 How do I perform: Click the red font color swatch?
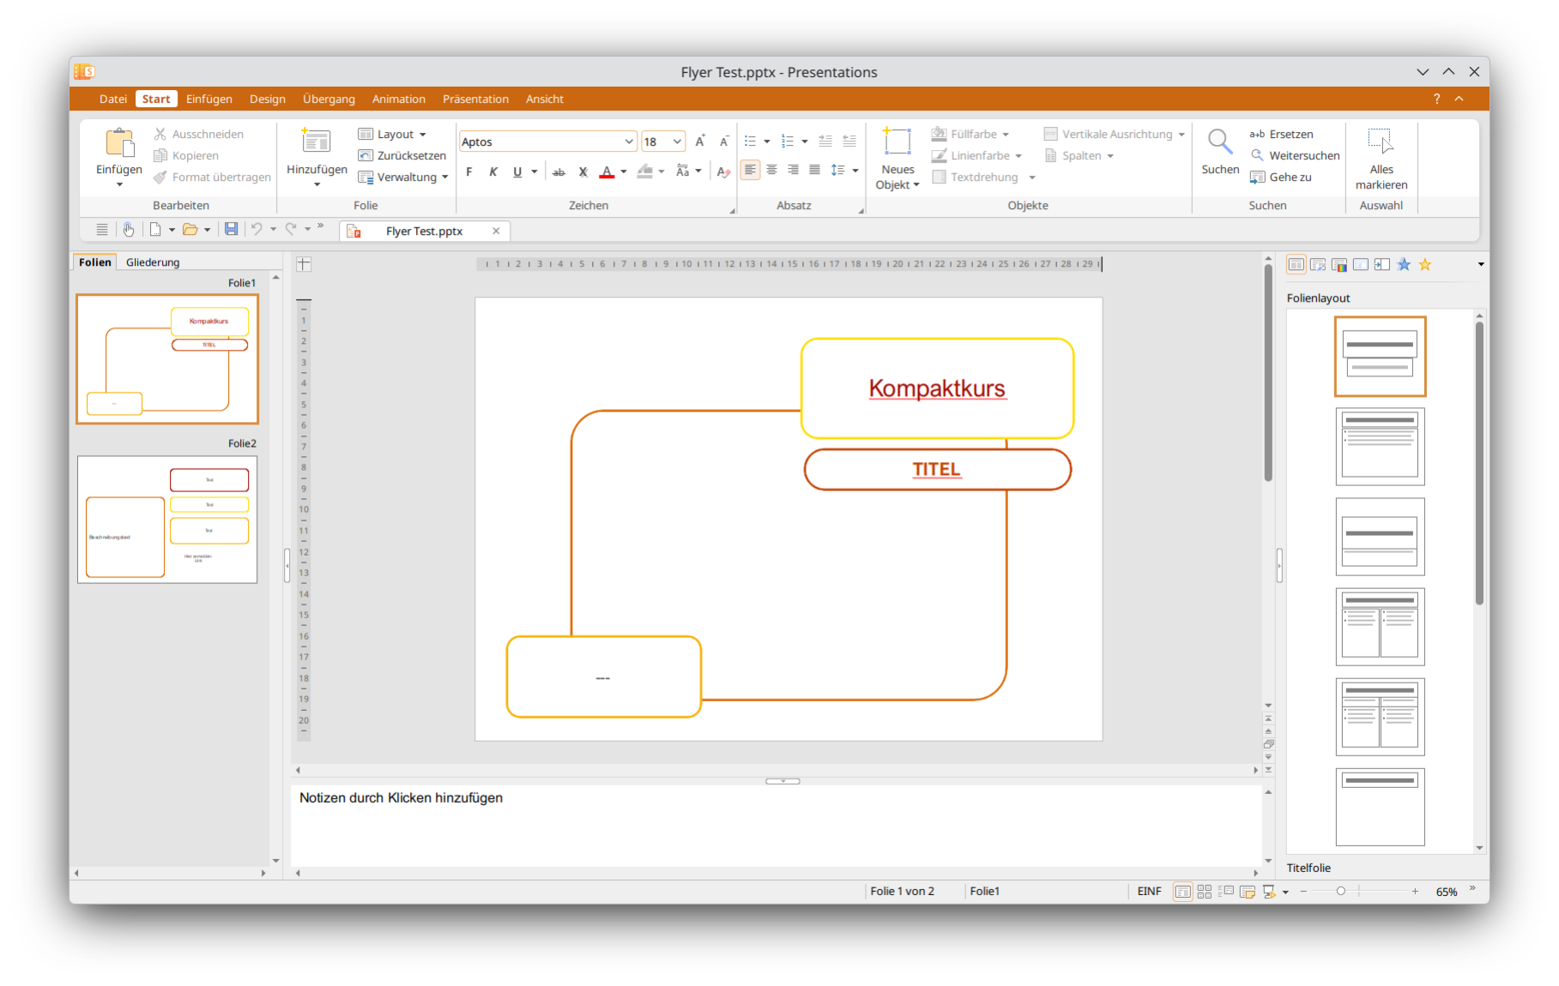[607, 171]
